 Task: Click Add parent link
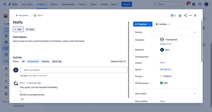pyautogui.click(x=23, y=15)
